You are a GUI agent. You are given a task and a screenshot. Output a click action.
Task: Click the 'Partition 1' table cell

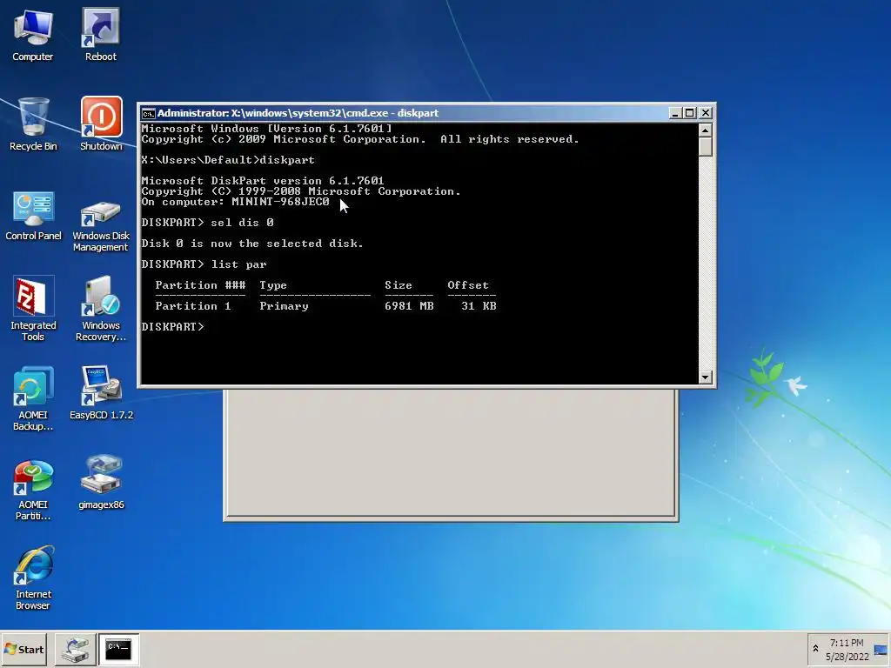tap(193, 306)
